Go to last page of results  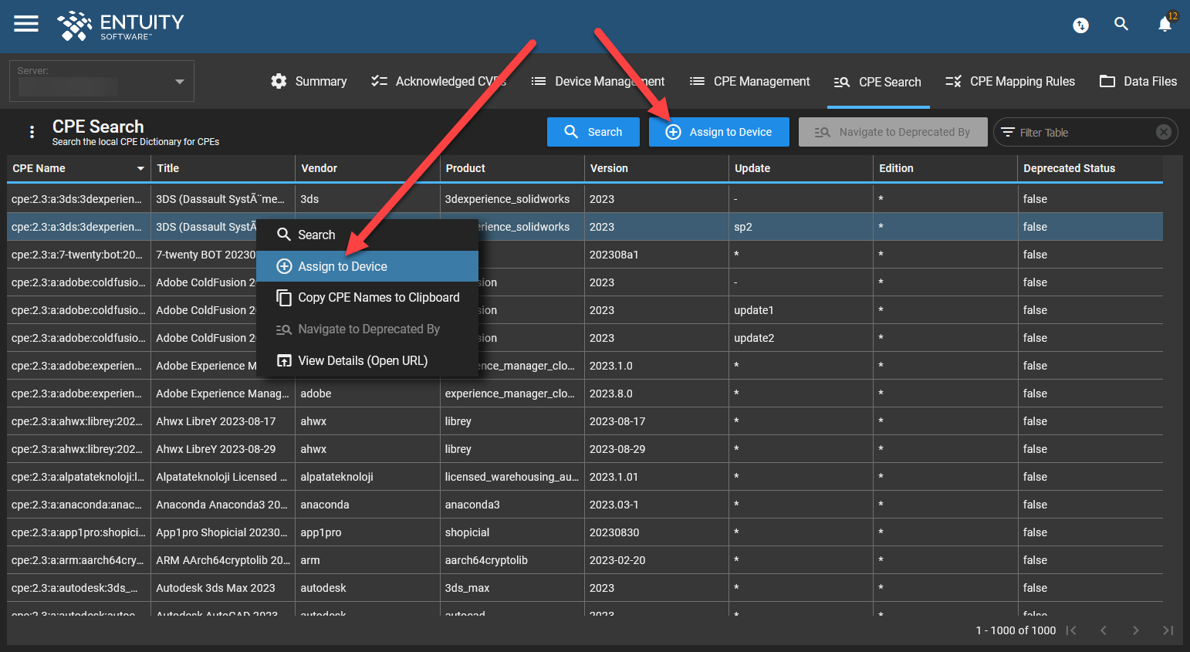tap(1168, 630)
